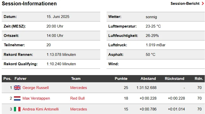Click the Team column header

(x=76, y=79)
